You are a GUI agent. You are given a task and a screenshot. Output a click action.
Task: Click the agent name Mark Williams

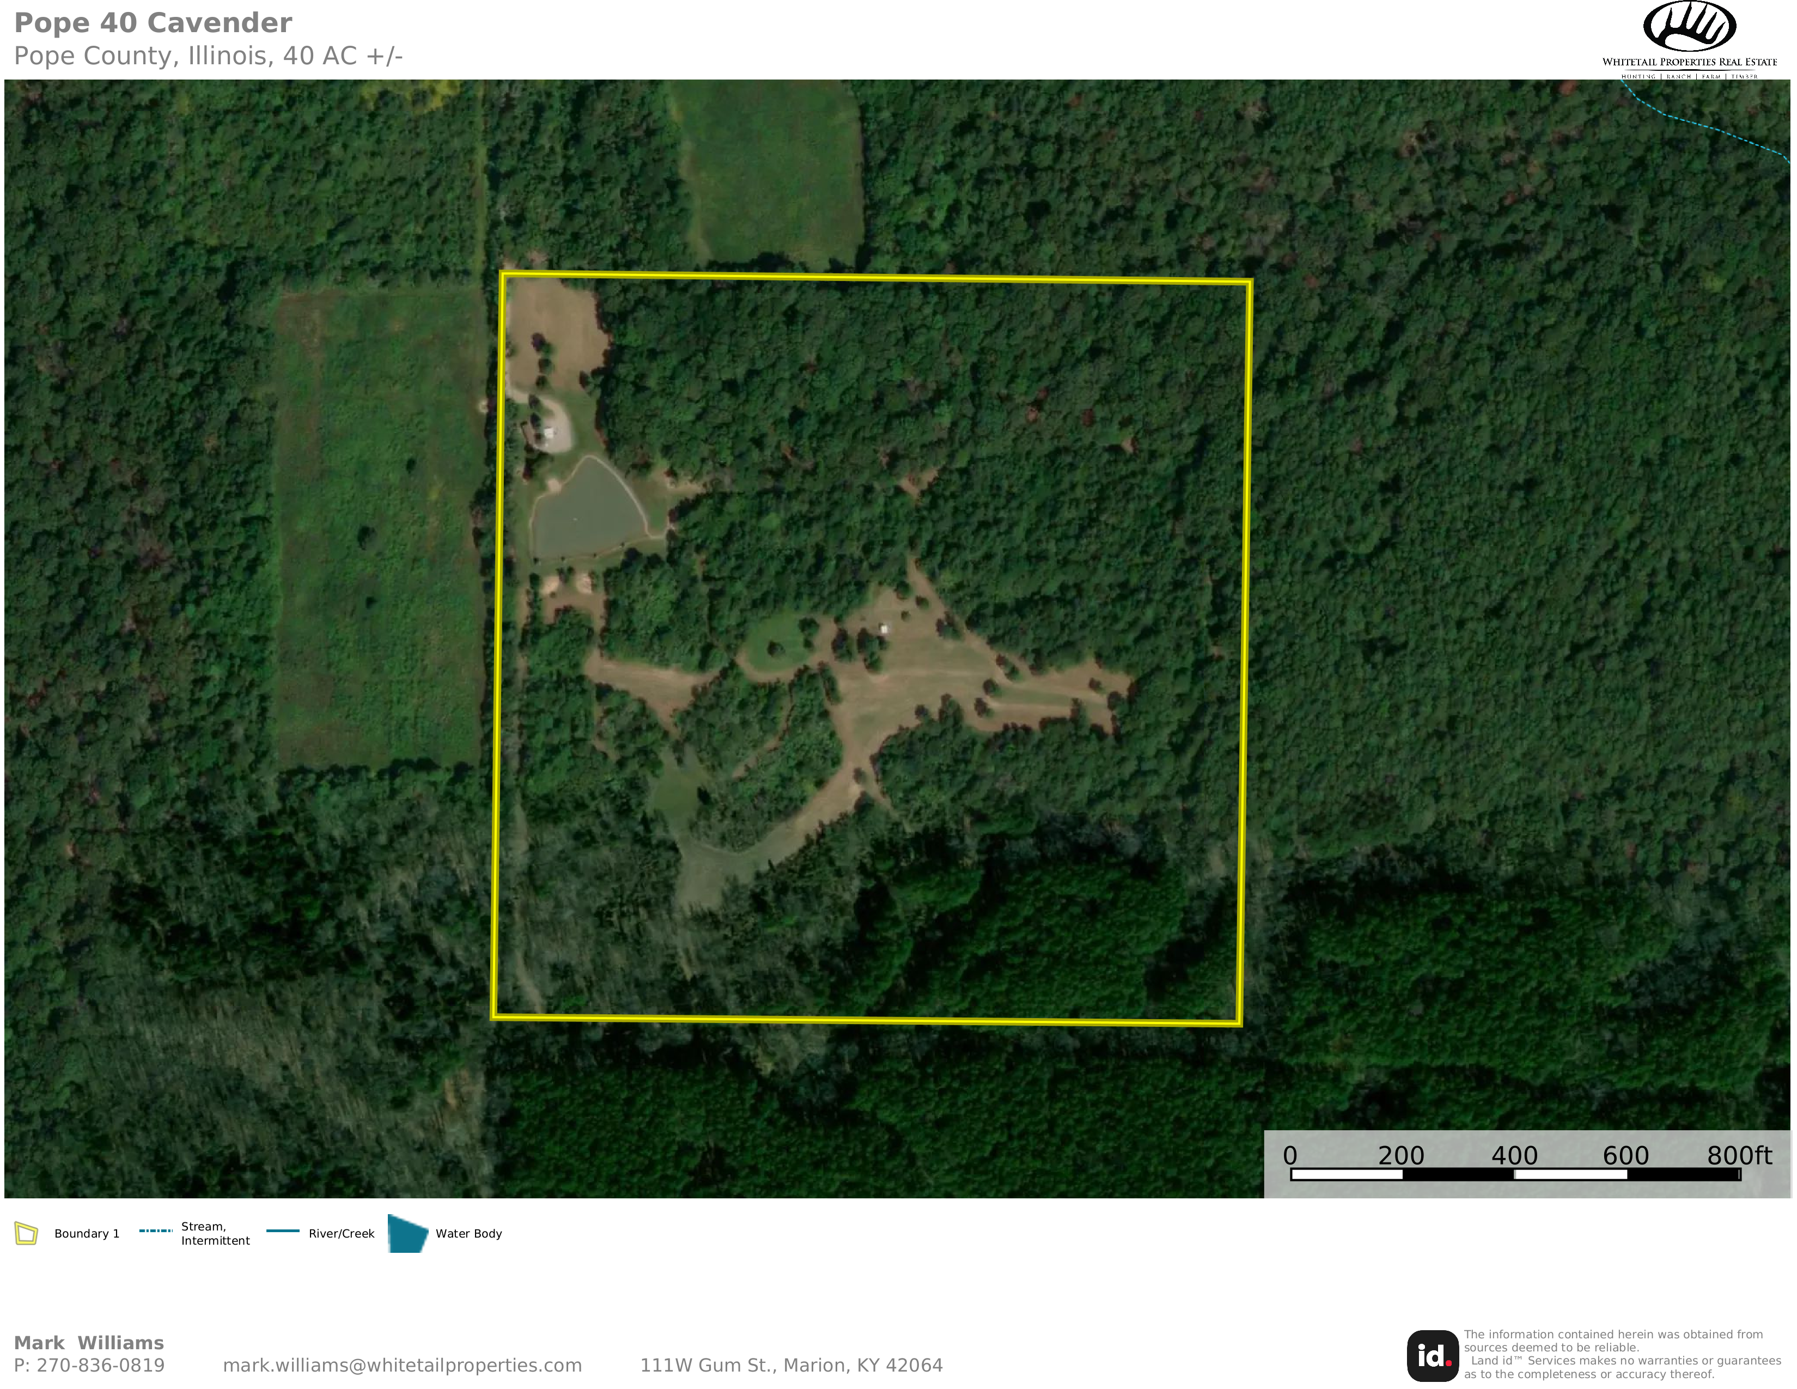pos(89,1343)
